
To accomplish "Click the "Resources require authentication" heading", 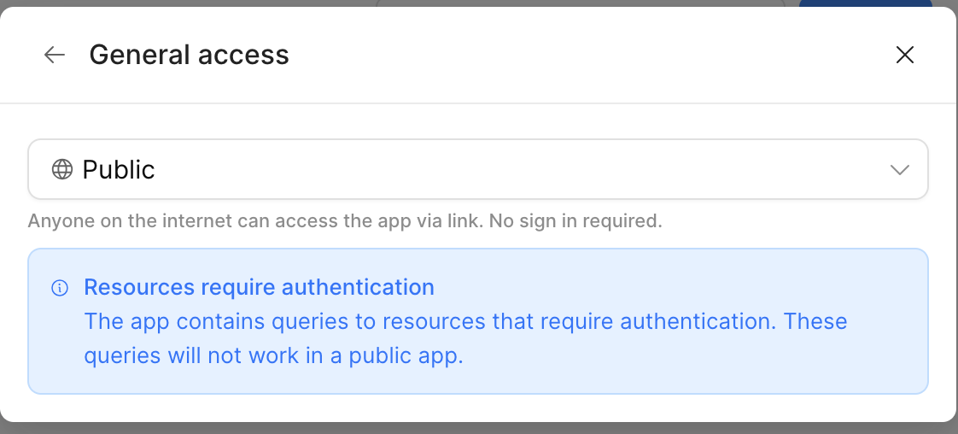I will tap(259, 287).
